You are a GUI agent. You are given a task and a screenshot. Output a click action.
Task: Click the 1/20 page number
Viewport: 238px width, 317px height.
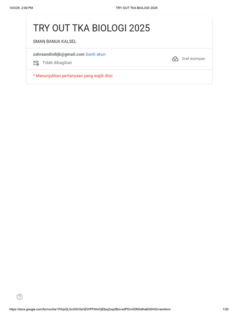point(226,309)
